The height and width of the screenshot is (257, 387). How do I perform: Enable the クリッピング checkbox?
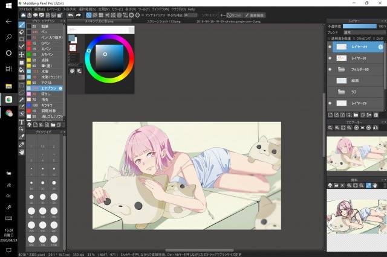pyautogui.click(x=354, y=39)
